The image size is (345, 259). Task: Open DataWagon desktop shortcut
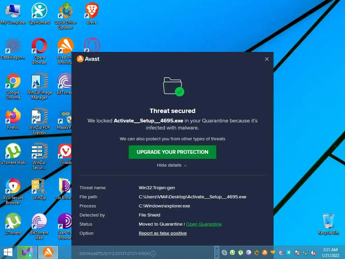tap(13, 49)
